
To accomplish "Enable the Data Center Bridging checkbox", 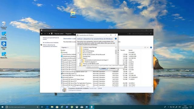I will [80, 51].
